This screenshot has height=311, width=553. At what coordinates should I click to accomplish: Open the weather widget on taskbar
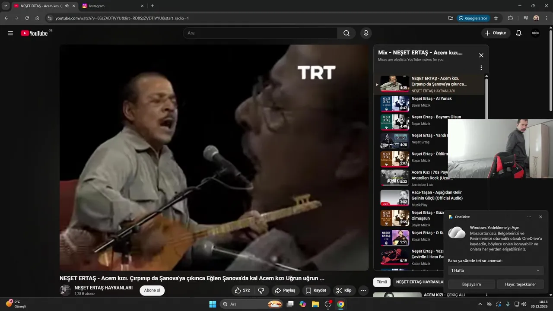(16, 304)
